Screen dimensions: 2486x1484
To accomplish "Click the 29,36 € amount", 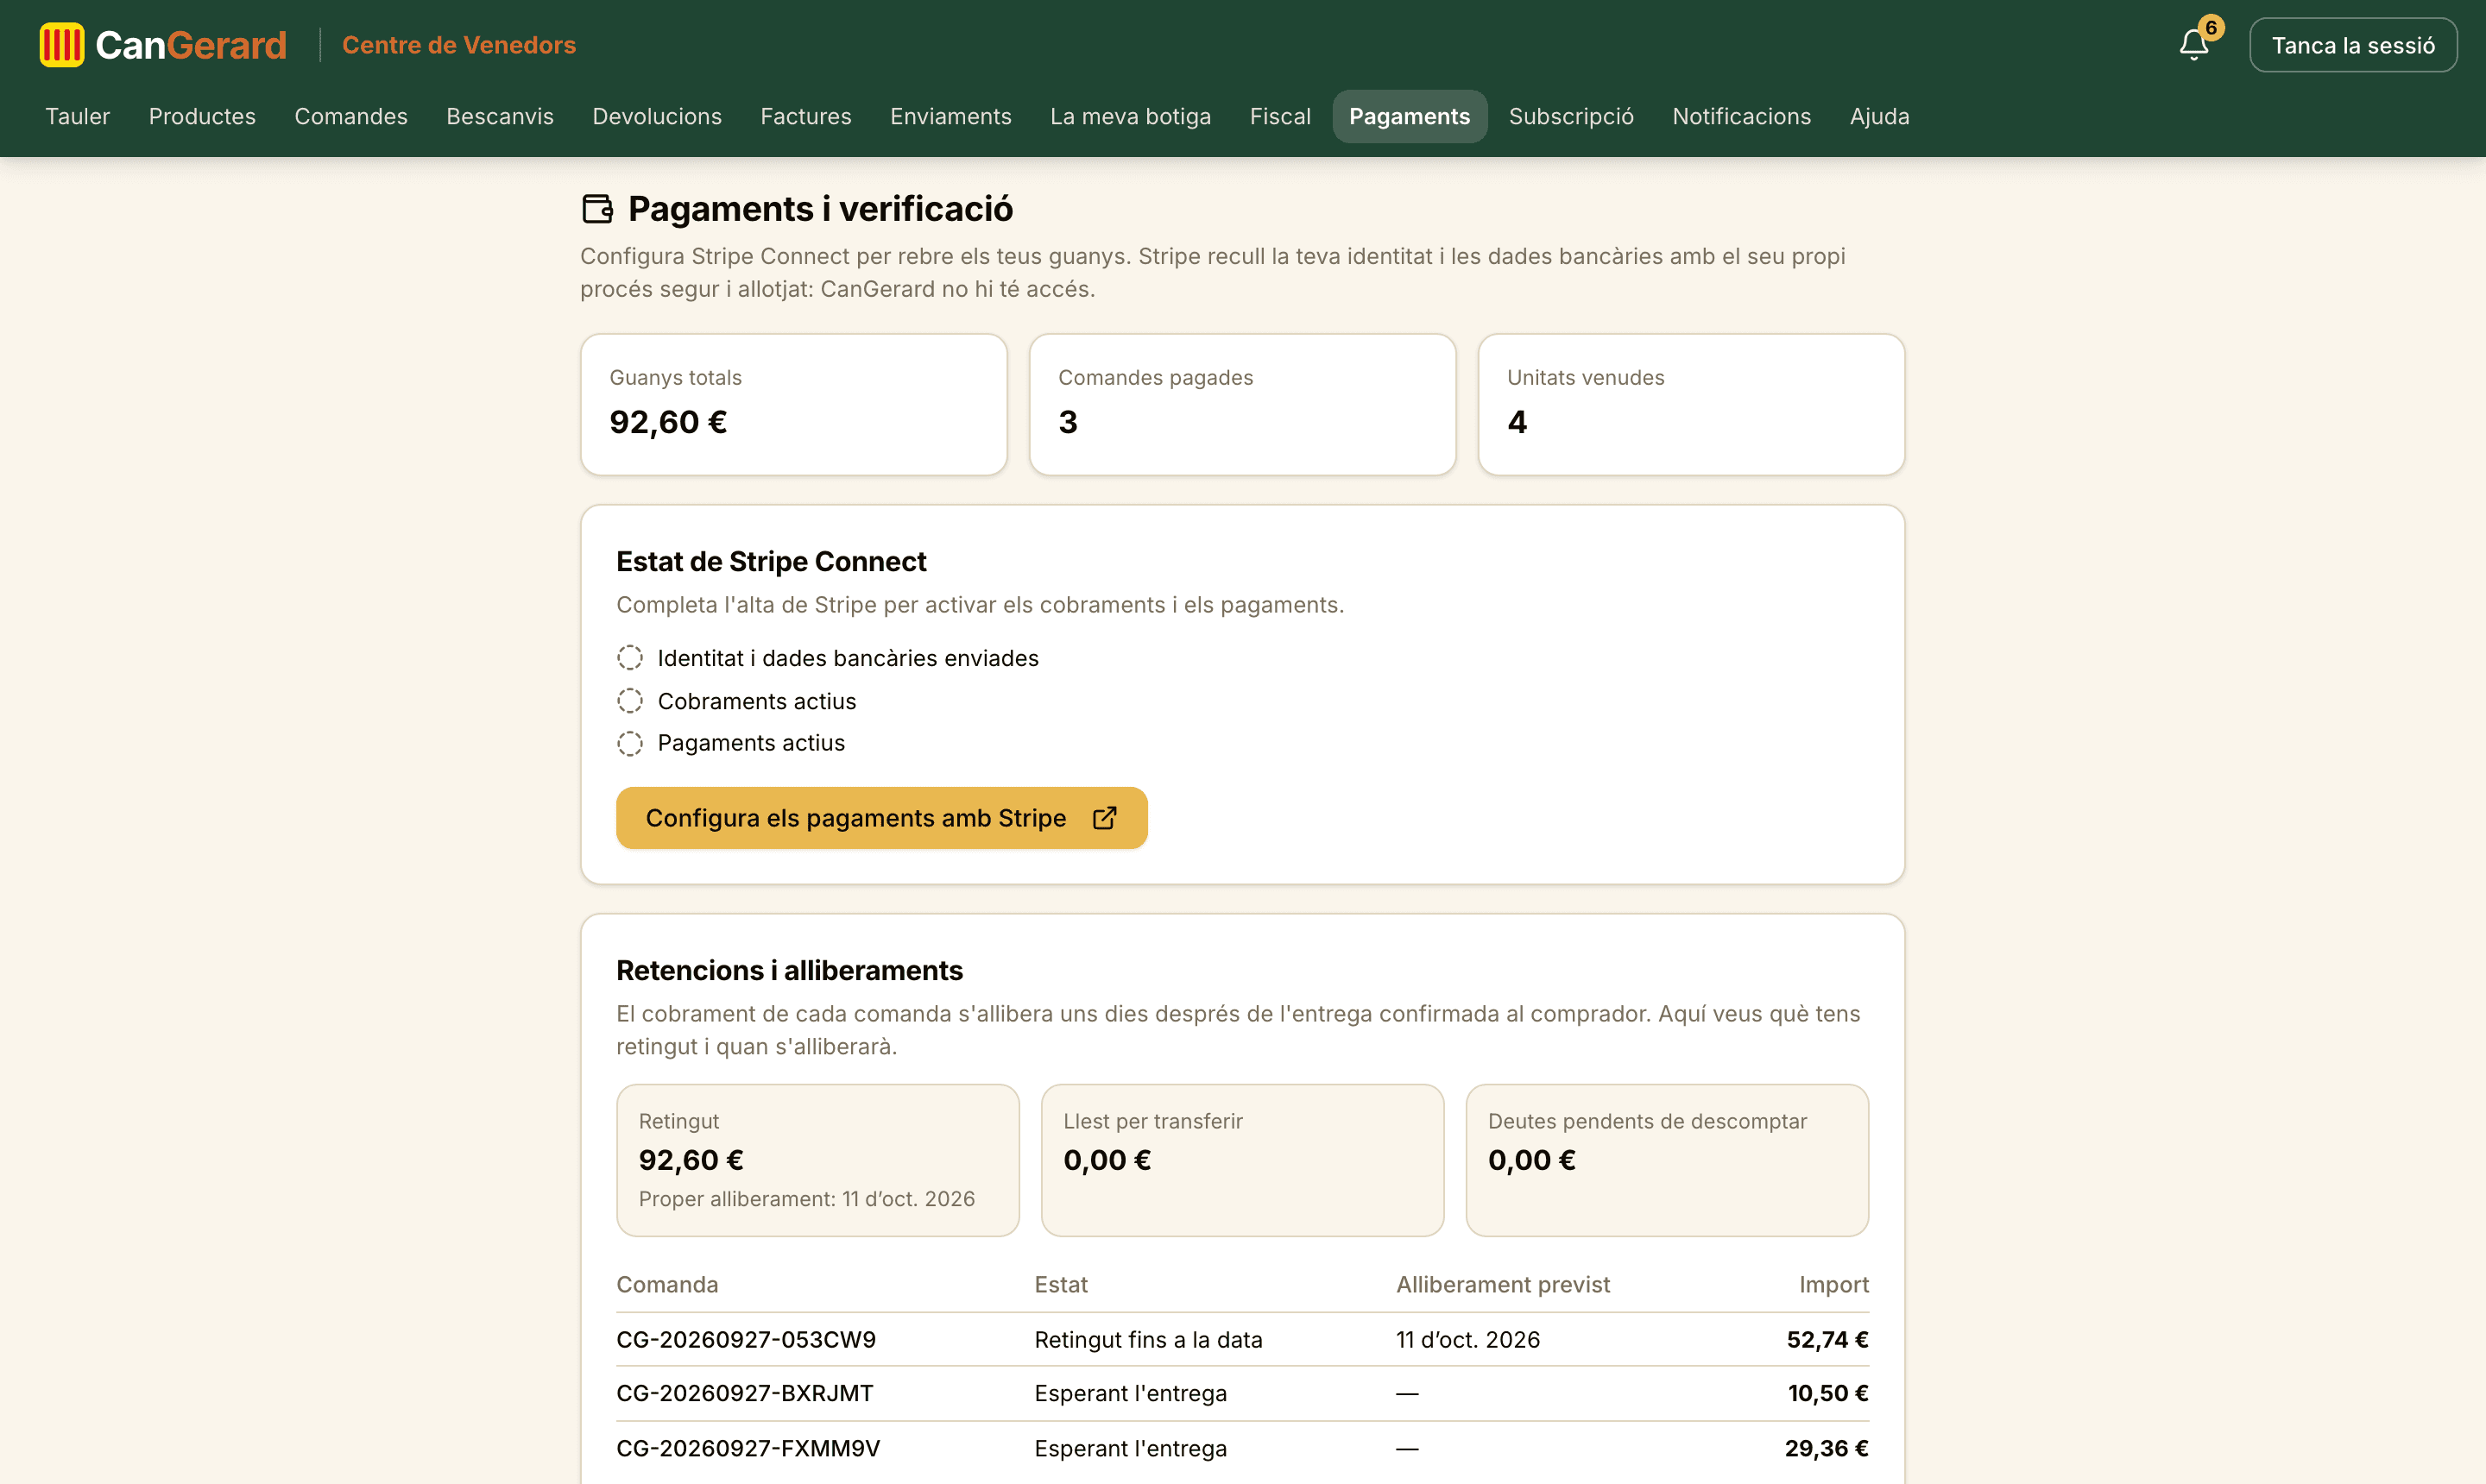I will (1827, 1449).
